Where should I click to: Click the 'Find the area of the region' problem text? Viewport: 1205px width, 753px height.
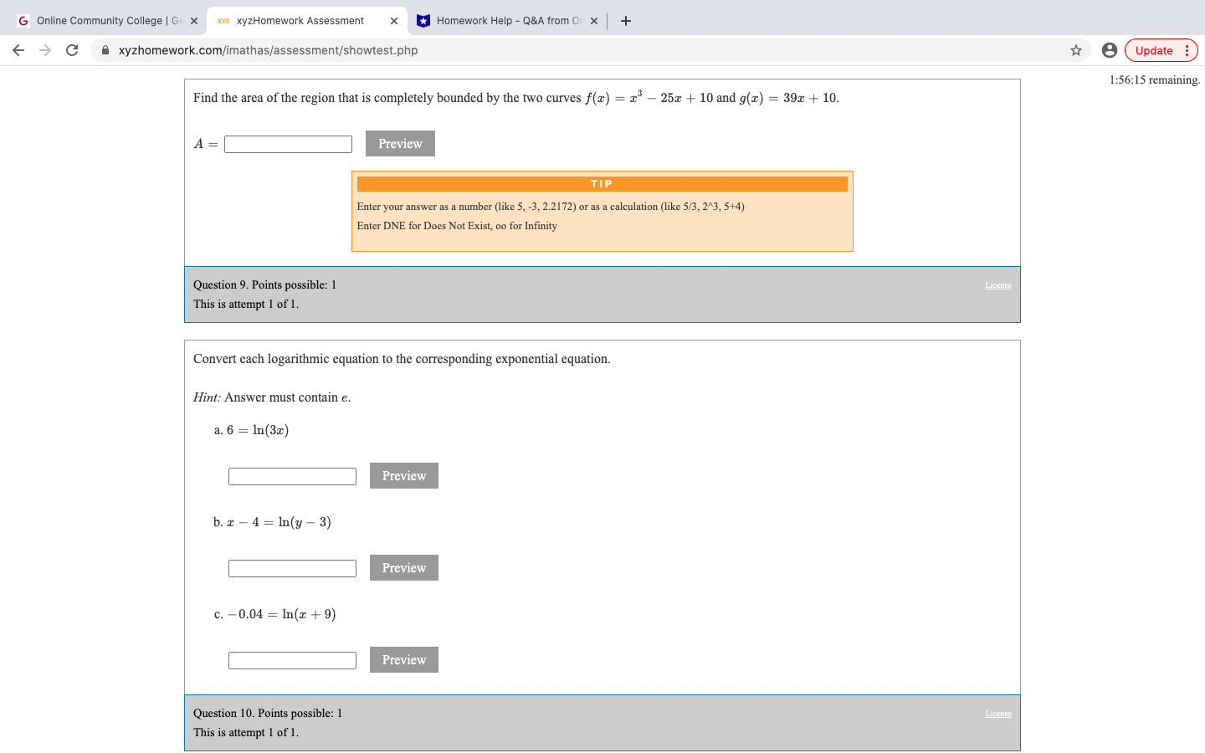(515, 98)
